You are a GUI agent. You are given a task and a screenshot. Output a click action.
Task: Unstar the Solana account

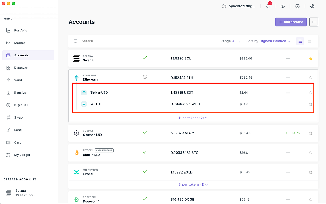[311, 58]
